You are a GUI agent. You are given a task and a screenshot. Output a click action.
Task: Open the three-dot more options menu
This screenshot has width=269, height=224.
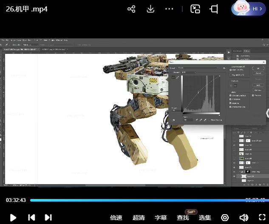(169, 9)
